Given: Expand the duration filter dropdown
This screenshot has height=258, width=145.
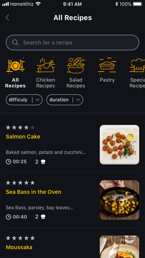Looking at the screenshot, I should [x=65, y=100].
